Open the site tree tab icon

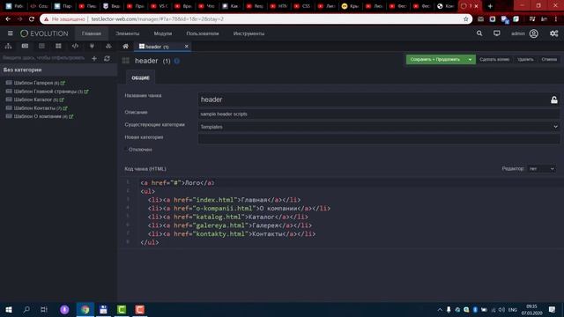coord(8,46)
